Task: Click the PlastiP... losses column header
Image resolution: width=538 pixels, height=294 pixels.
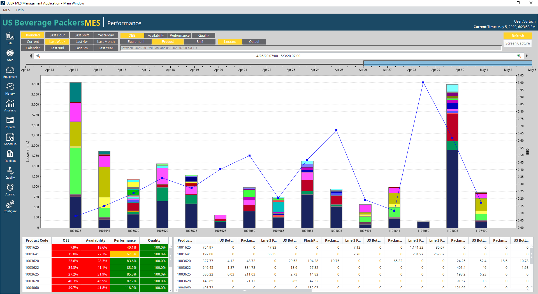Action: (x=311, y=241)
